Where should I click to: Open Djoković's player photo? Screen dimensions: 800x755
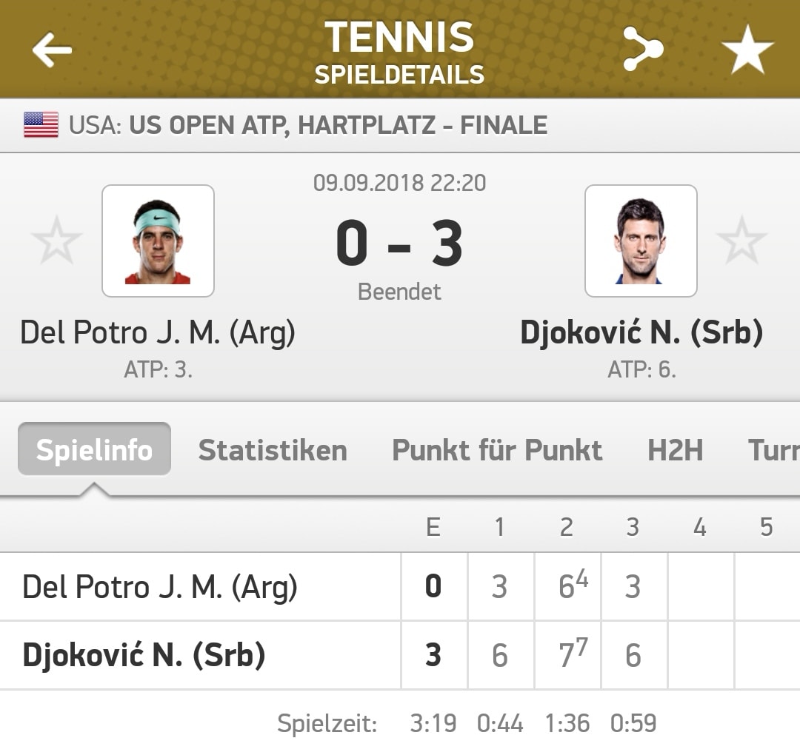tap(641, 241)
